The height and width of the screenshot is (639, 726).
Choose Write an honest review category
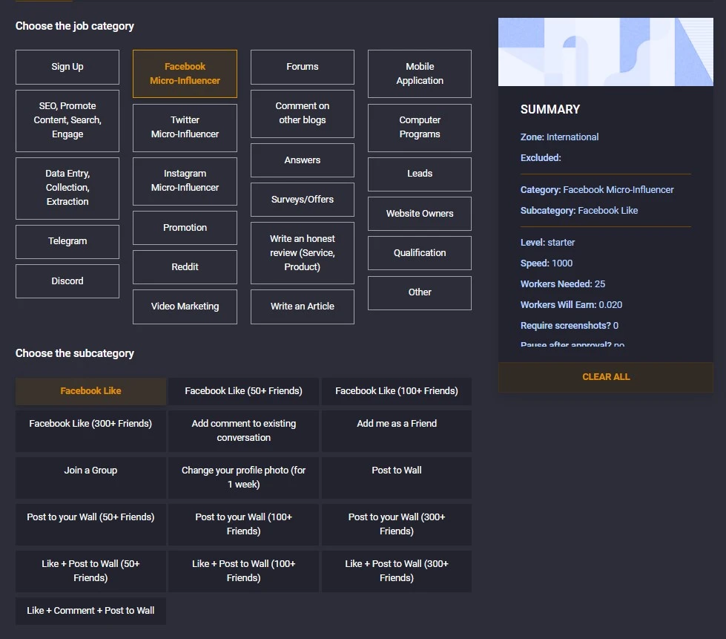303,253
